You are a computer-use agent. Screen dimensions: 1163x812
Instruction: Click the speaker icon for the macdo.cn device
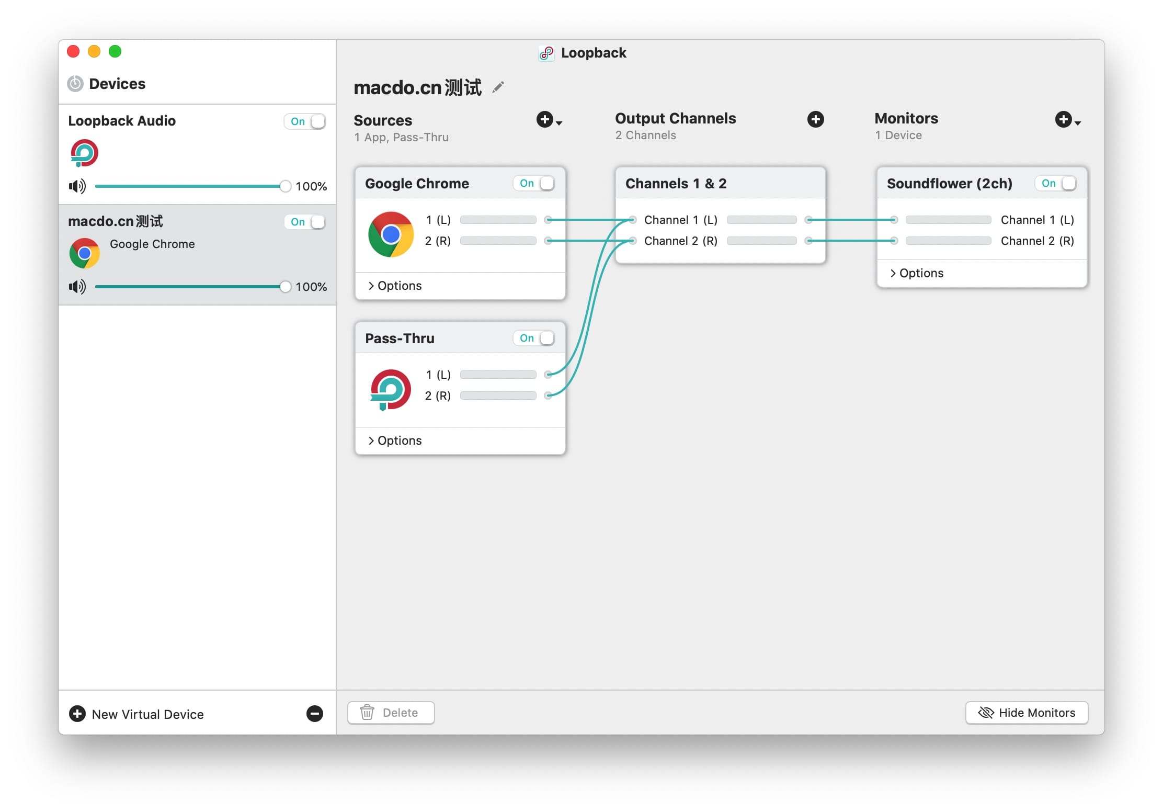pyautogui.click(x=77, y=287)
